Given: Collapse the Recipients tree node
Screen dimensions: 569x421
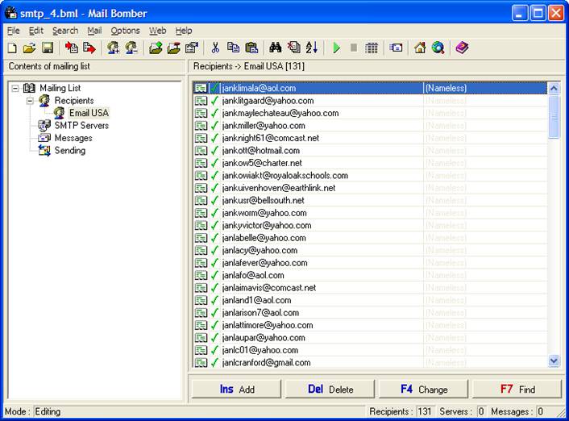Looking at the screenshot, I should (30, 101).
